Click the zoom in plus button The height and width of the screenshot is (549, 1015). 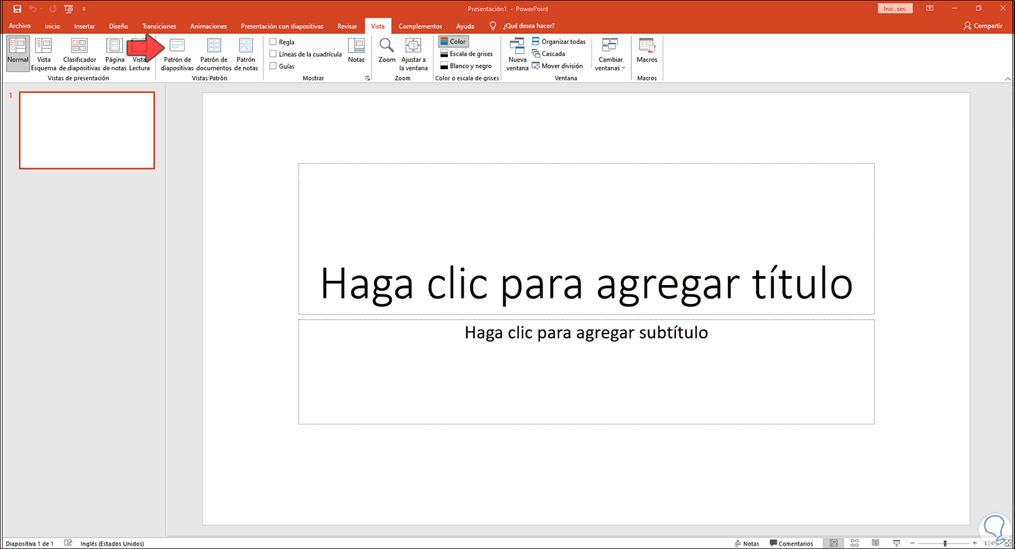point(974,544)
